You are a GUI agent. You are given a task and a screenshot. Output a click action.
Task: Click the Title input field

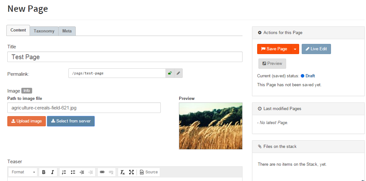pos(125,57)
